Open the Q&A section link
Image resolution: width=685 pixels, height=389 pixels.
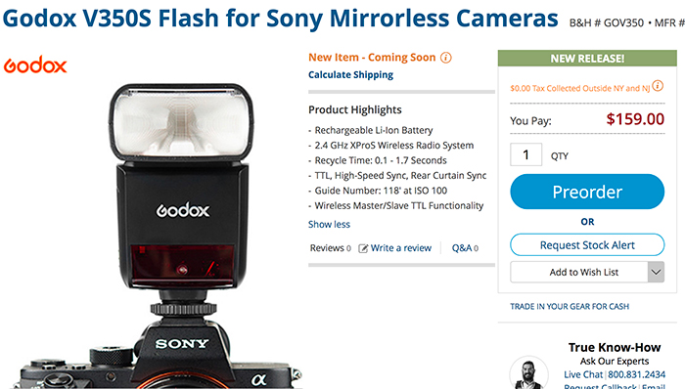(x=465, y=248)
